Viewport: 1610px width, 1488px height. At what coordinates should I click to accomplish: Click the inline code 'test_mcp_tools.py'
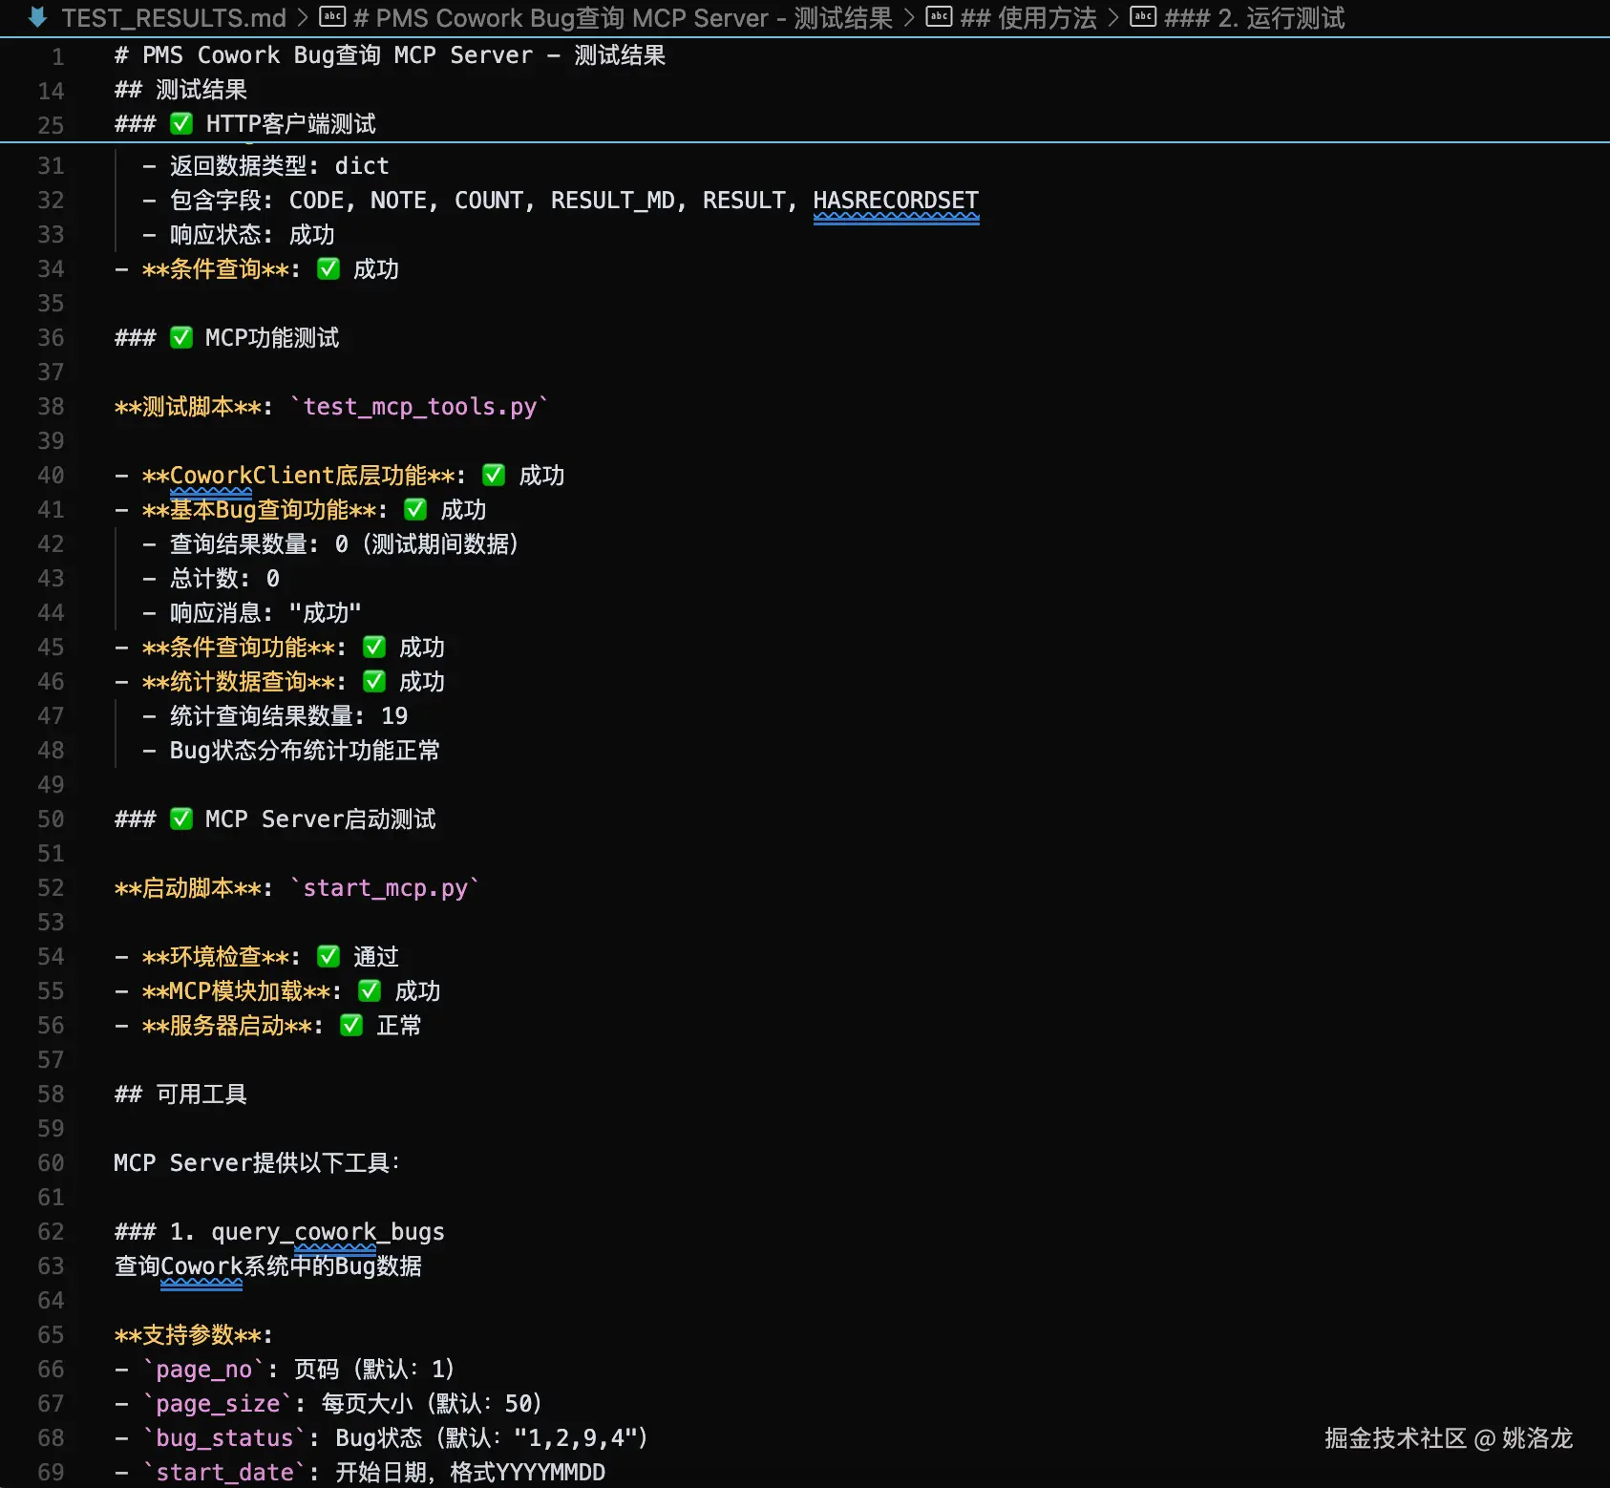420,407
